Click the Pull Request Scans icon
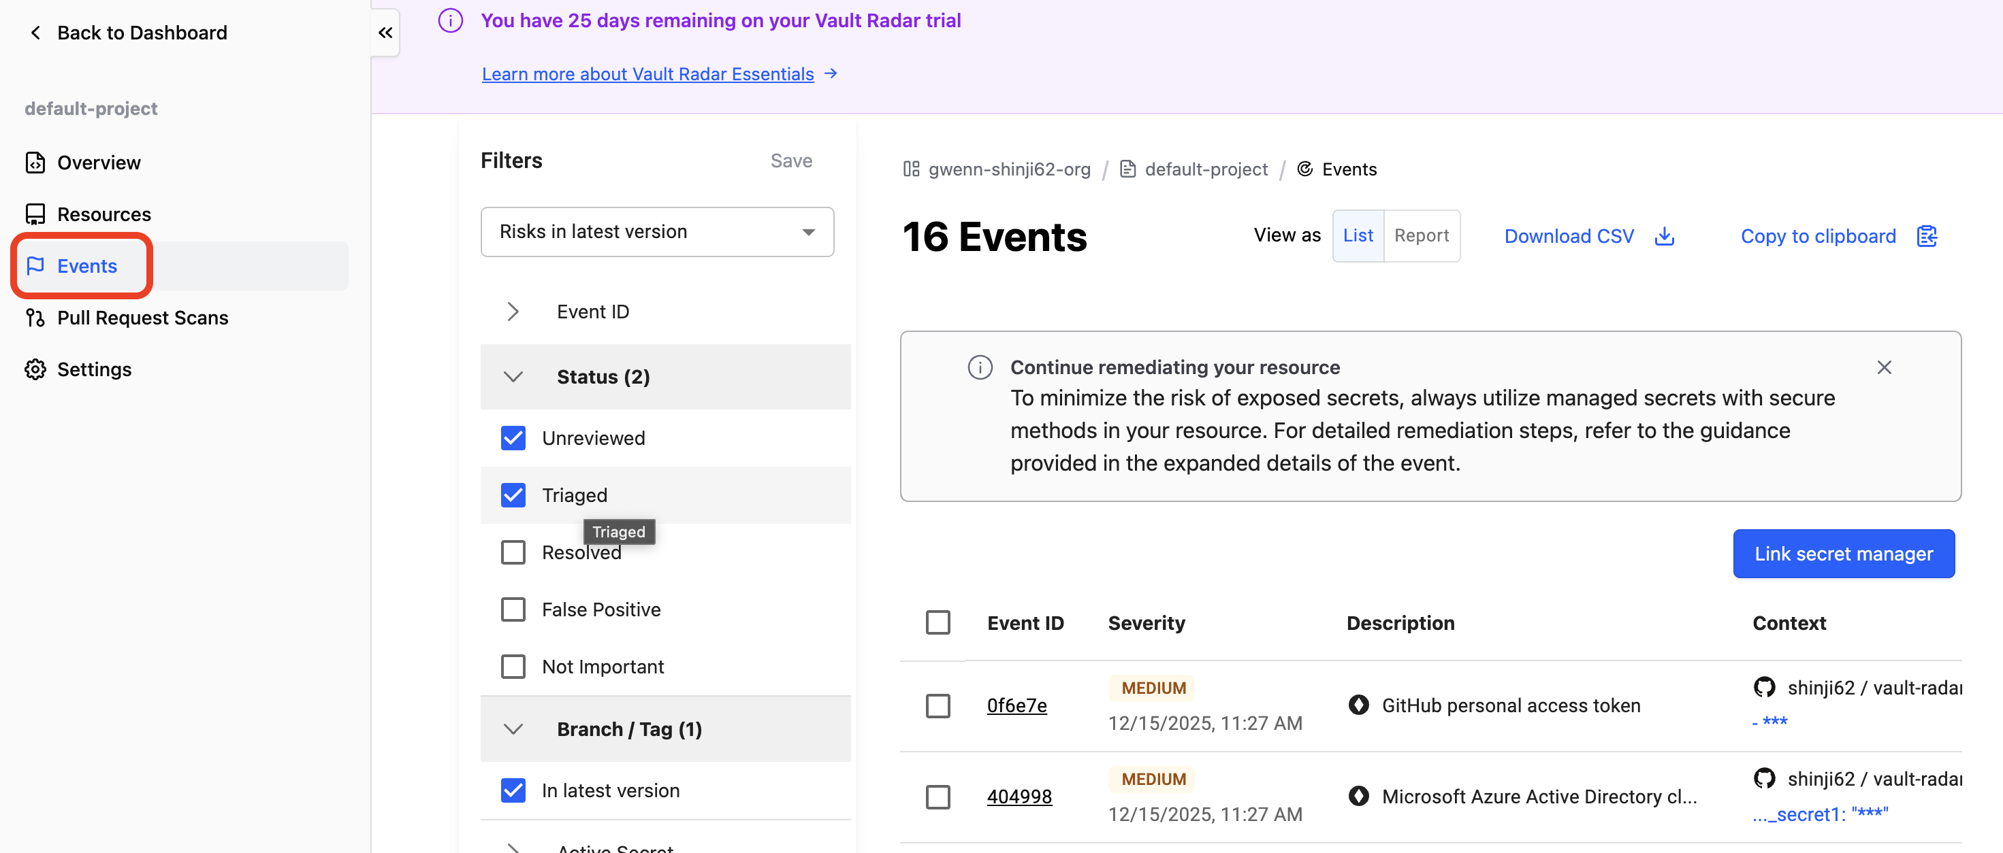Viewport: 2003px width, 853px height. coord(35,318)
